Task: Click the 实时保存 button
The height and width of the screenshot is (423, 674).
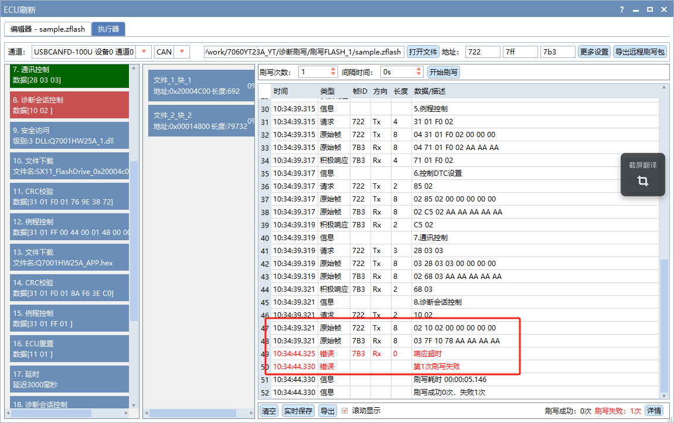Action: 298,411
